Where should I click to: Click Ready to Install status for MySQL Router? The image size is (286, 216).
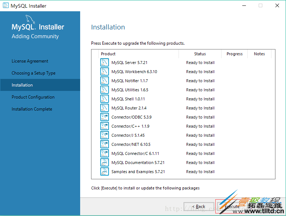(200, 108)
